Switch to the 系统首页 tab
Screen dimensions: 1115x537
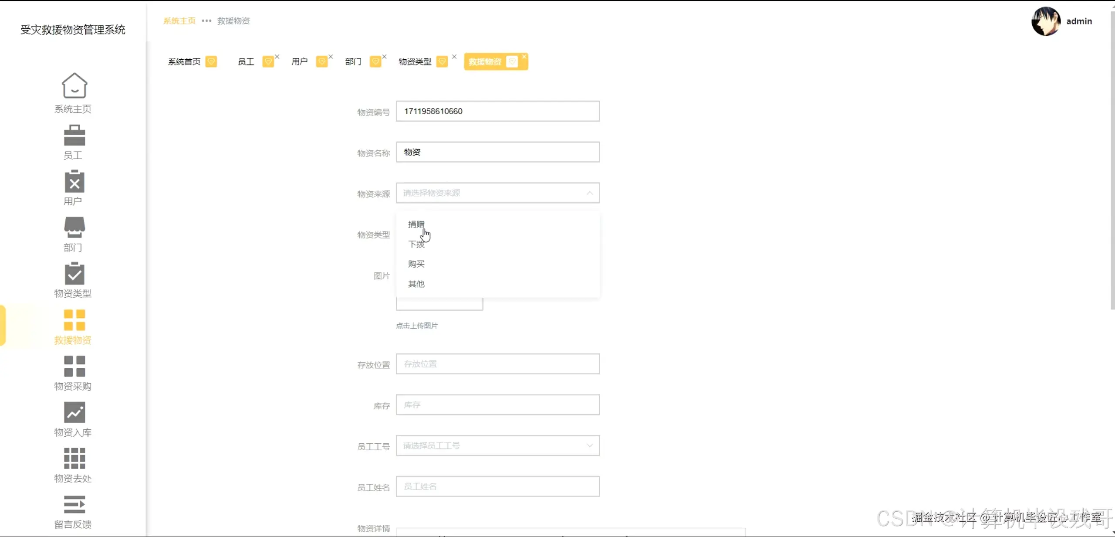click(184, 61)
